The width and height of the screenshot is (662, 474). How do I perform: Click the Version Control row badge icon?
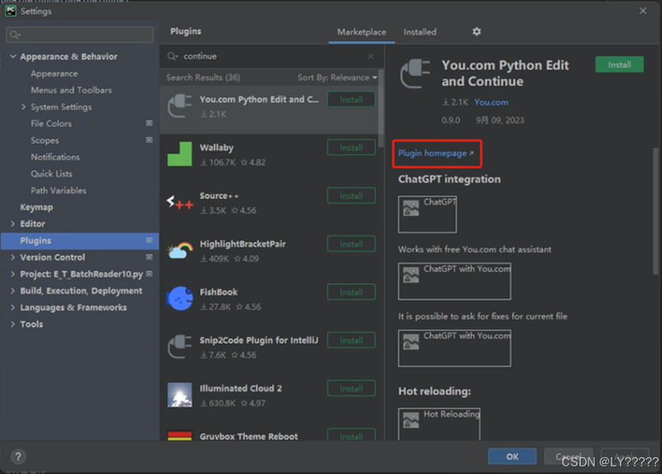(149, 257)
